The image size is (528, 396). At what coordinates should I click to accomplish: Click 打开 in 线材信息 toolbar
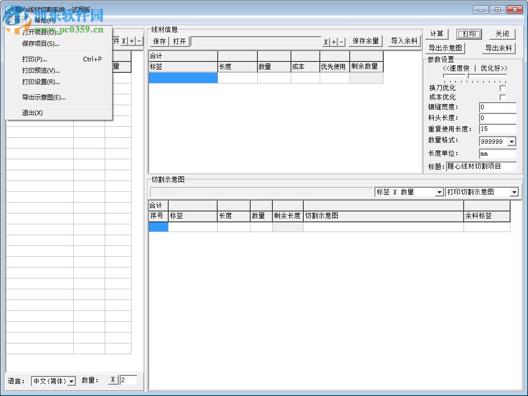click(179, 41)
